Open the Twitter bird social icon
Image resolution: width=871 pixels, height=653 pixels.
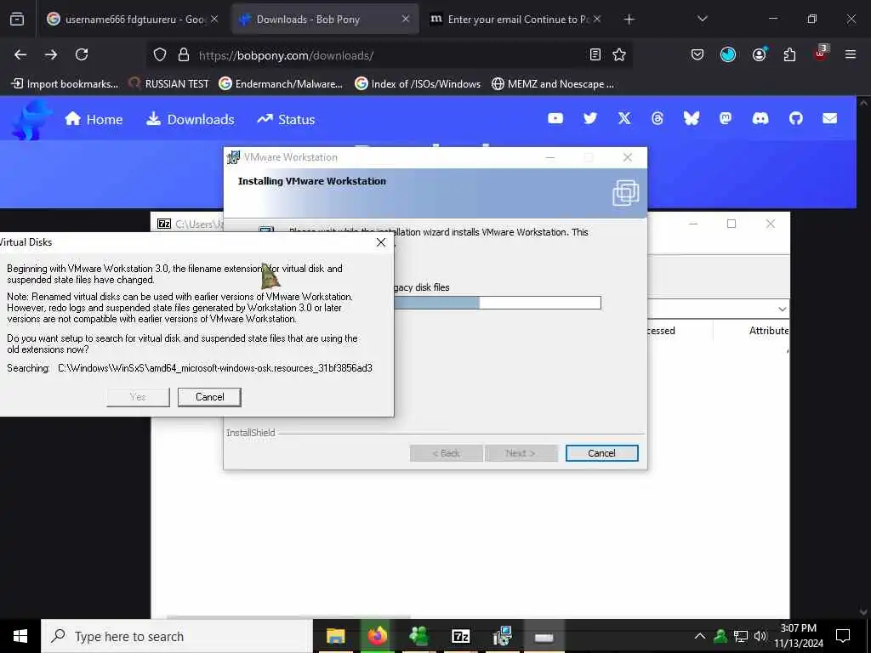(x=590, y=118)
